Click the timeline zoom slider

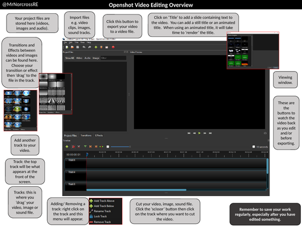click(x=121, y=146)
